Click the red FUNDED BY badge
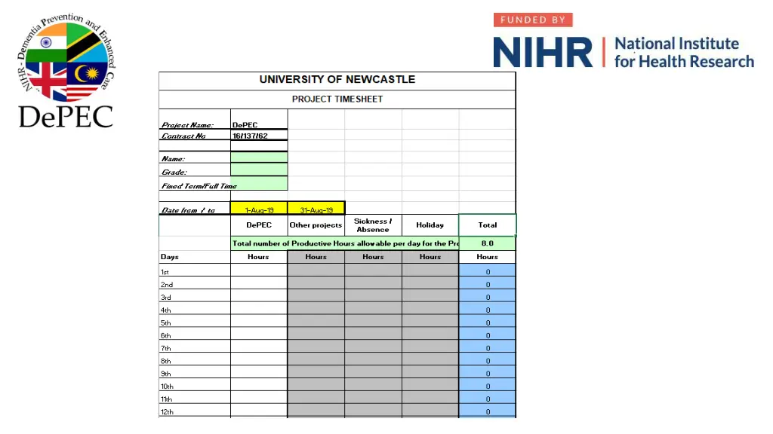Viewport: 773px width, 434px height. point(533,20)
